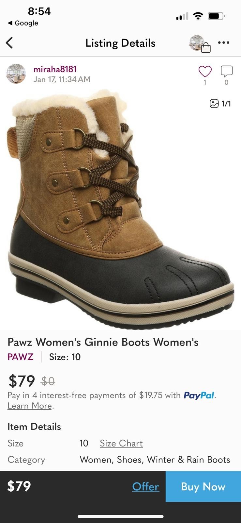
Task: Open the three-dots more options menu
Action: [223, 42]
